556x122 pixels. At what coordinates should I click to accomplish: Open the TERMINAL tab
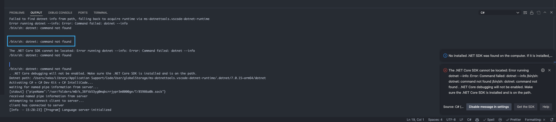pos(101,13)
